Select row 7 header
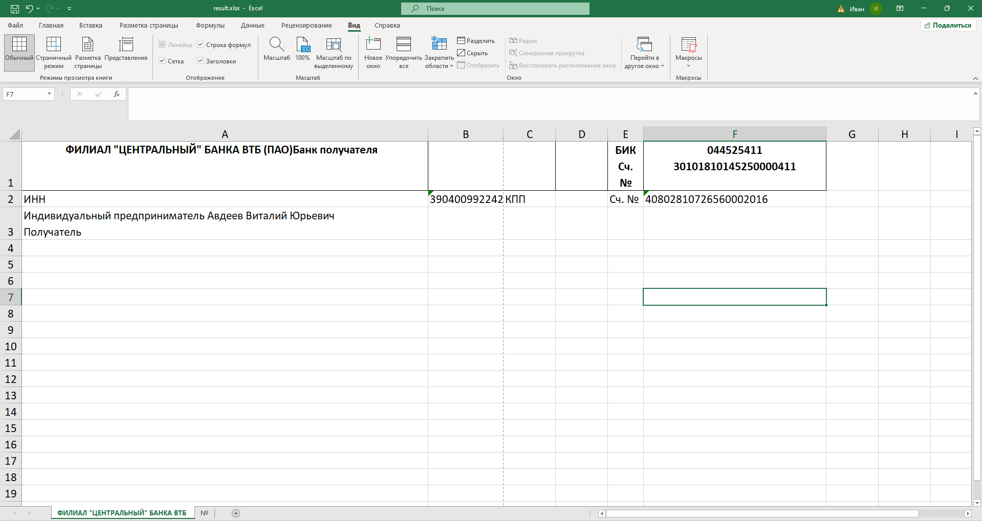This screenshot has width=982, height=521. tap(11, 297)
